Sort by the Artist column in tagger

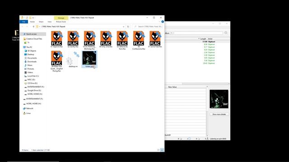(210, 39)
